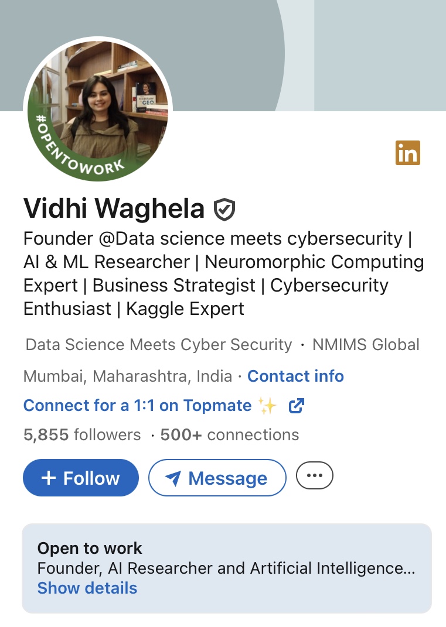Click the sparkles emoji next to Topmate
446x627 pixels.
point(267,406)
